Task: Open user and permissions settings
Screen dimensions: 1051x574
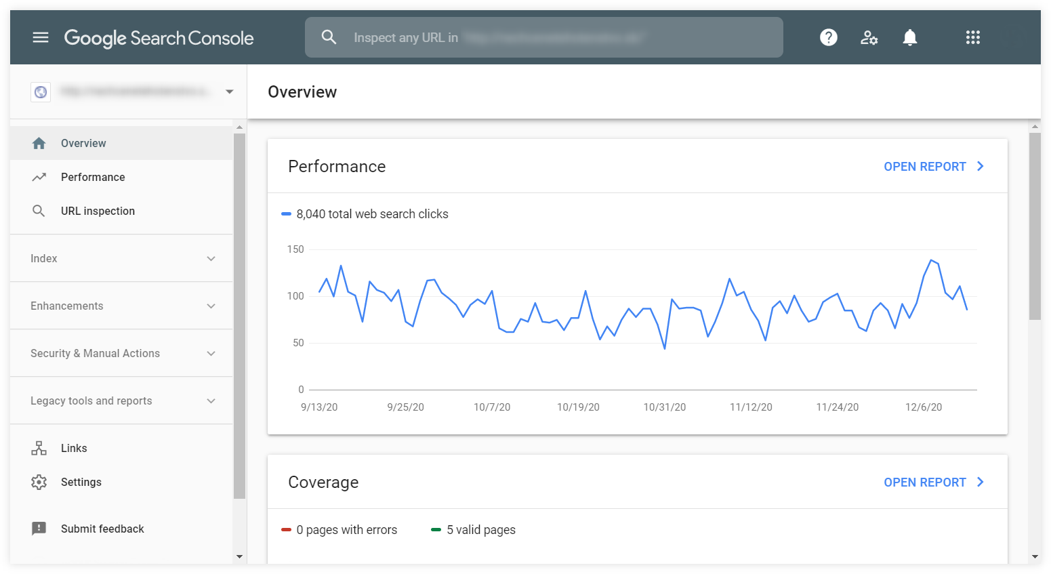Action: [x=869, y=37]
